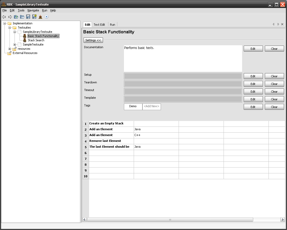Click the Save floppy disk icon
Viewport: 287px width, 230px height.
click(28, 17)
